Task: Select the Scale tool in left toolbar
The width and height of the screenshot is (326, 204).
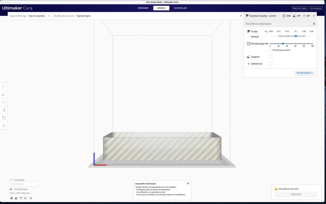Action: point(4,94)
